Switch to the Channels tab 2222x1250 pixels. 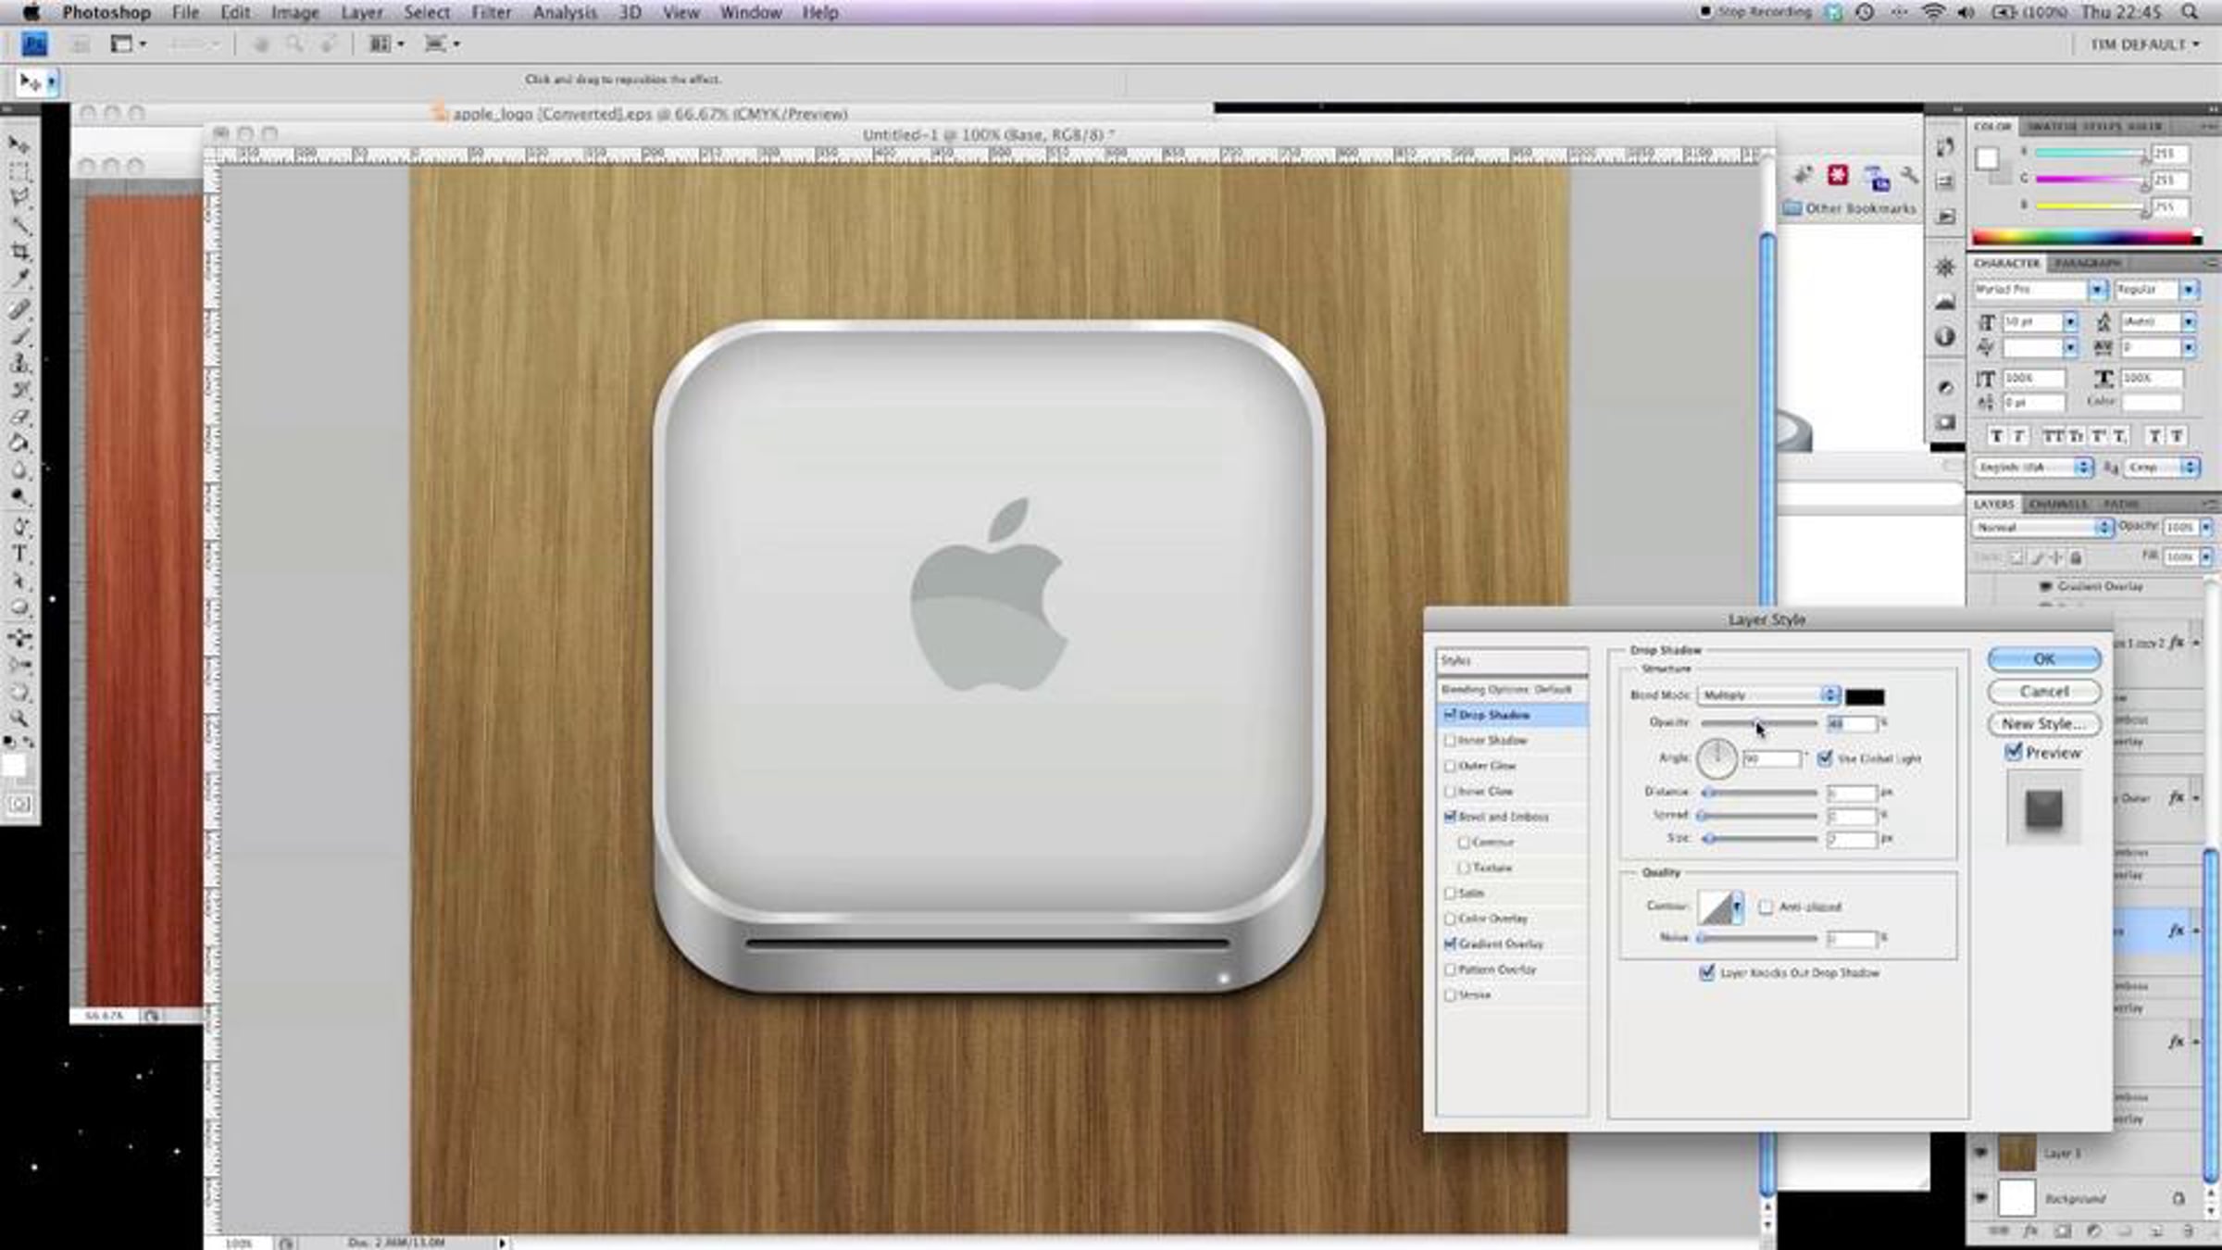coord(2057,504)
